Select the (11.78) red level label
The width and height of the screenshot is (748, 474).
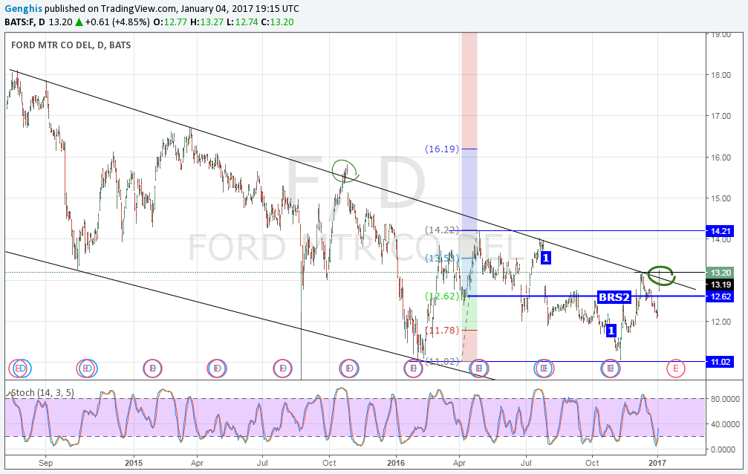(x=442, y=331)
